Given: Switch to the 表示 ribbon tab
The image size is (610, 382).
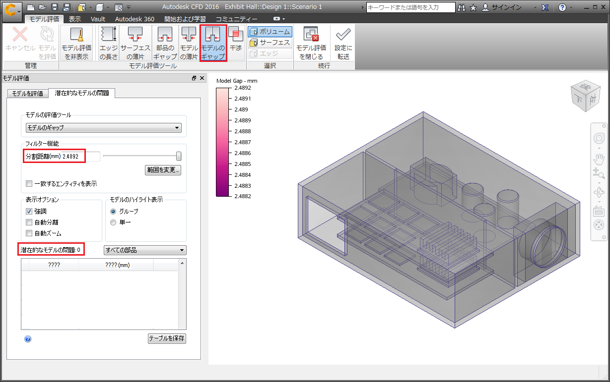Looking at the screenshot, I should (75, 19).
